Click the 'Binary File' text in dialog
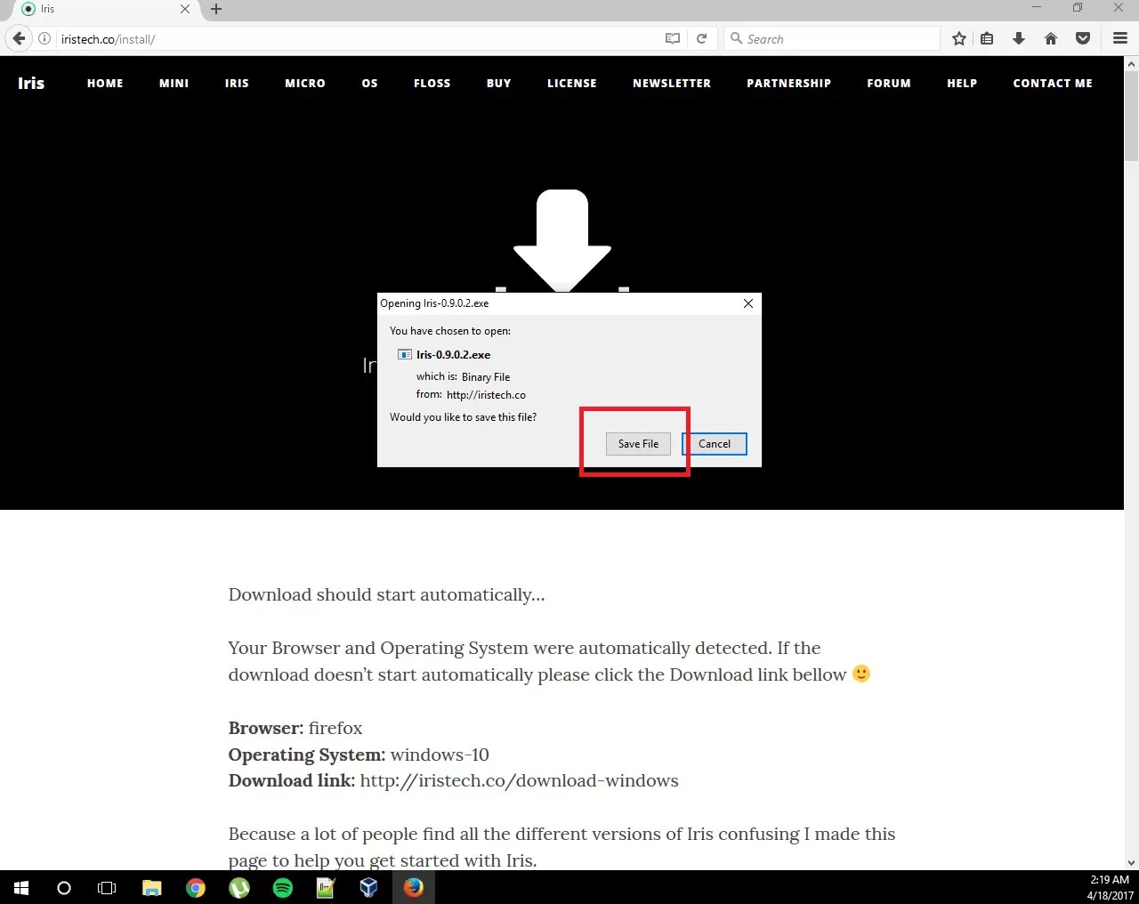Screen dimensions: 1139x904 [486, 377]
